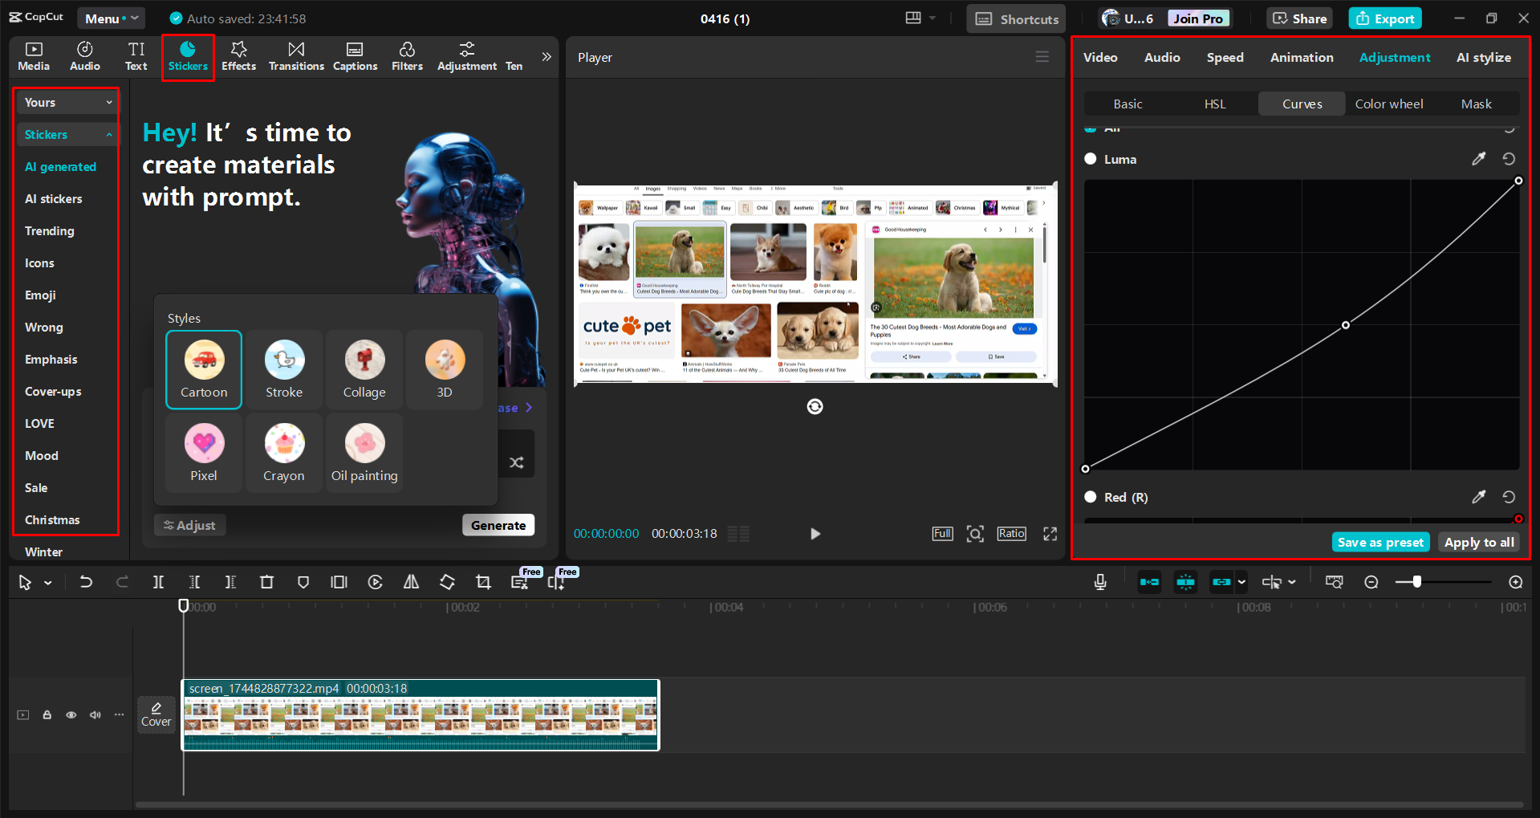Open the selection tool dropdown arrow
Viewport: 1540px width, 818px height.
click(x=47, y=582)
